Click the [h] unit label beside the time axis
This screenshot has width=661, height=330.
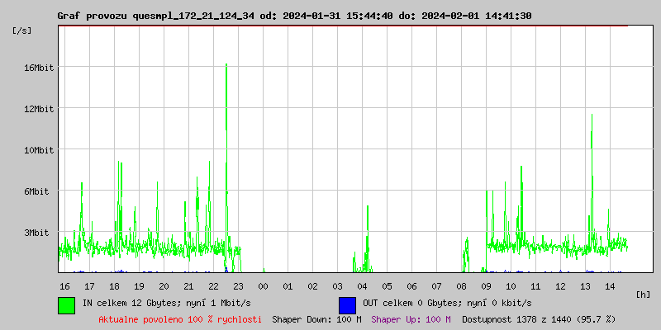644,294
